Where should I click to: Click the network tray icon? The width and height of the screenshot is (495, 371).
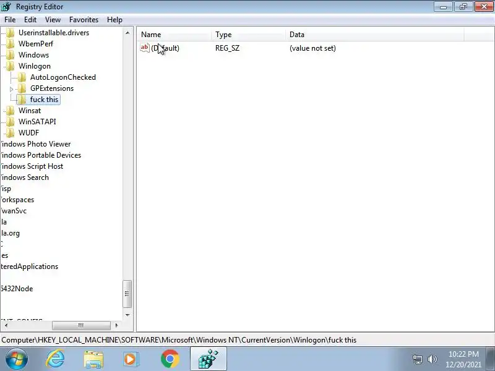[417, 359]
